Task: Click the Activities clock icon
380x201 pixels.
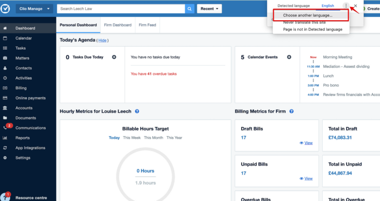Action: [5, 78]
